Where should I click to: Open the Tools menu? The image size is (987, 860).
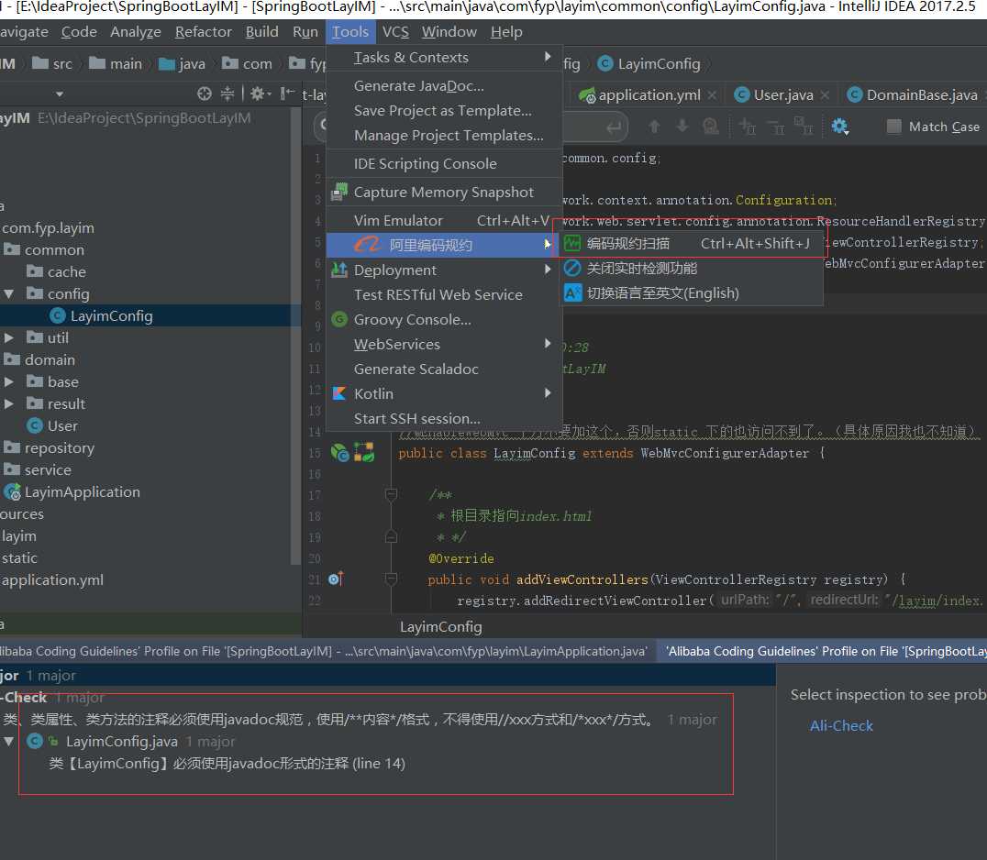coord(350,31)
